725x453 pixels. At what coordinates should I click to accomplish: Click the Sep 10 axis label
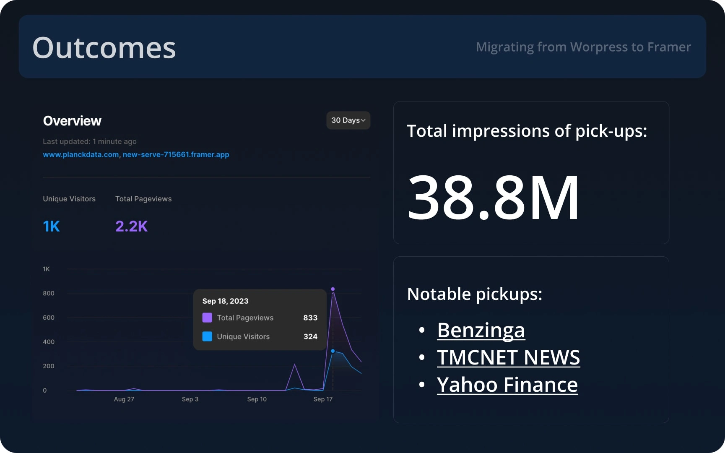click(257, 399)
